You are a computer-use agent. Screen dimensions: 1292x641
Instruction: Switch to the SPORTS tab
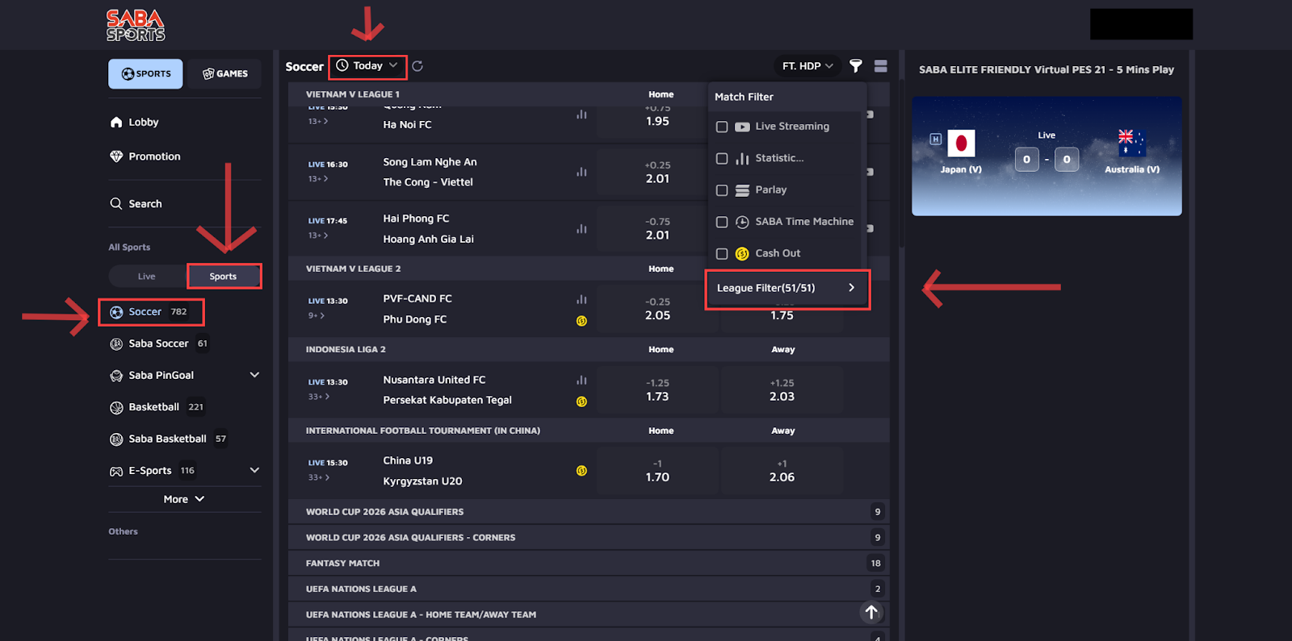pyautogui.click(x=145, y=73)
